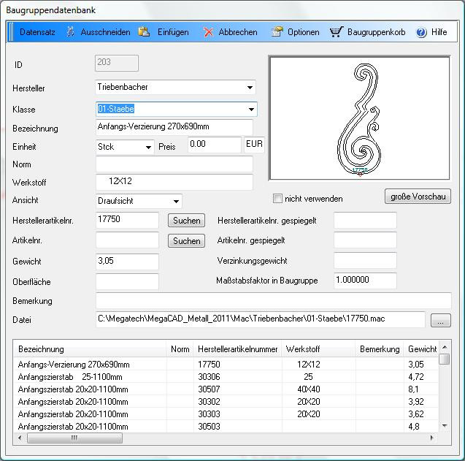This screenshot has width=465, height=461.
Task: Expand the Ansicht Draufsicht dropdown
Action: click(176, 201)
